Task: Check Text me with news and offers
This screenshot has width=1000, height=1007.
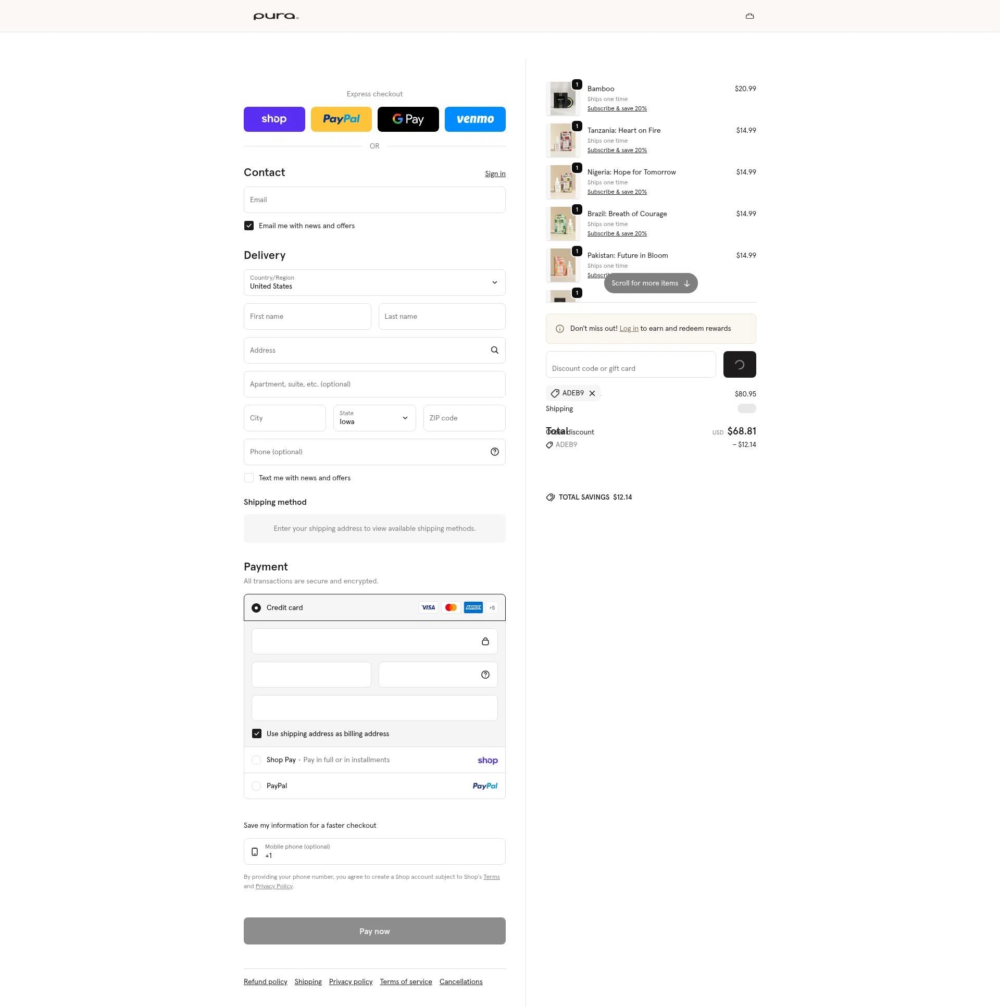Action: pos(249,478)
